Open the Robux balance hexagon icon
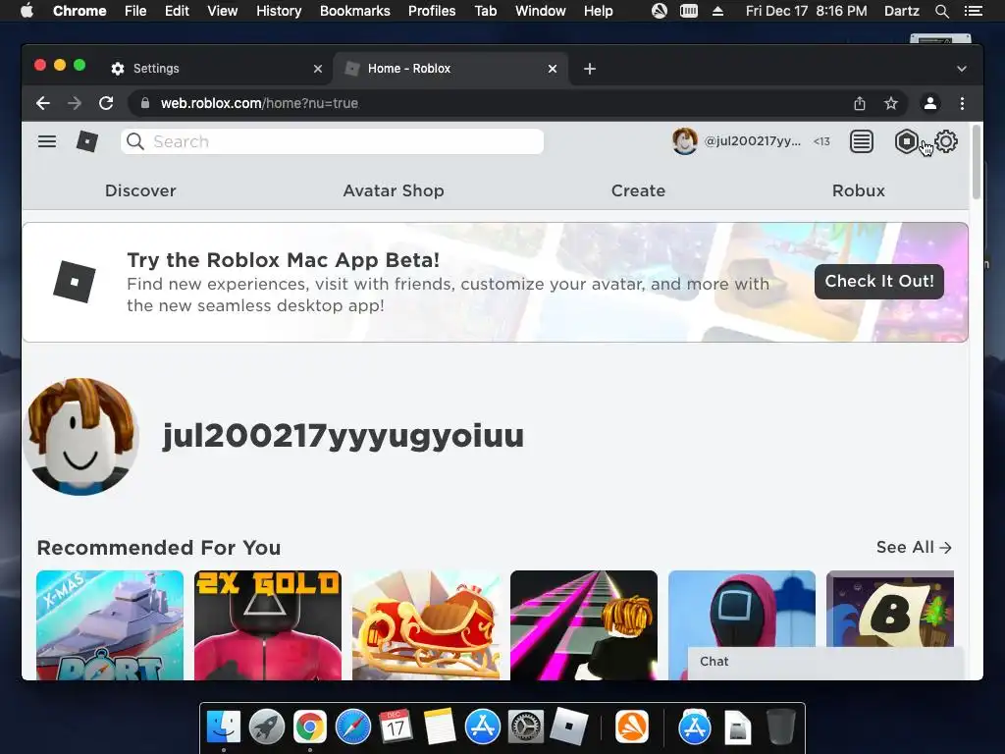This screenshot has height=754, width=1005. tap(906, 141)
